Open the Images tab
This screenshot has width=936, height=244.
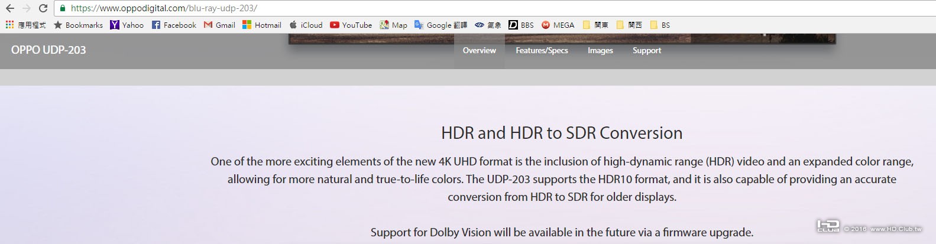(x=600, y=51)
